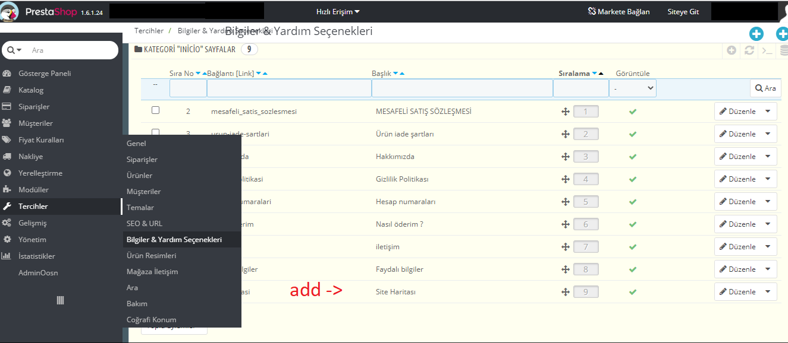Click the add new plus icon in panel header
The height and width of the screenshot is (343, 788).
pos(732,50)
